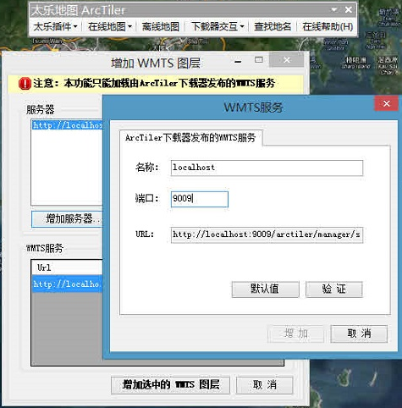Click the 端口 input field
The height and width of the screenshot is (408, 402).
200,199
